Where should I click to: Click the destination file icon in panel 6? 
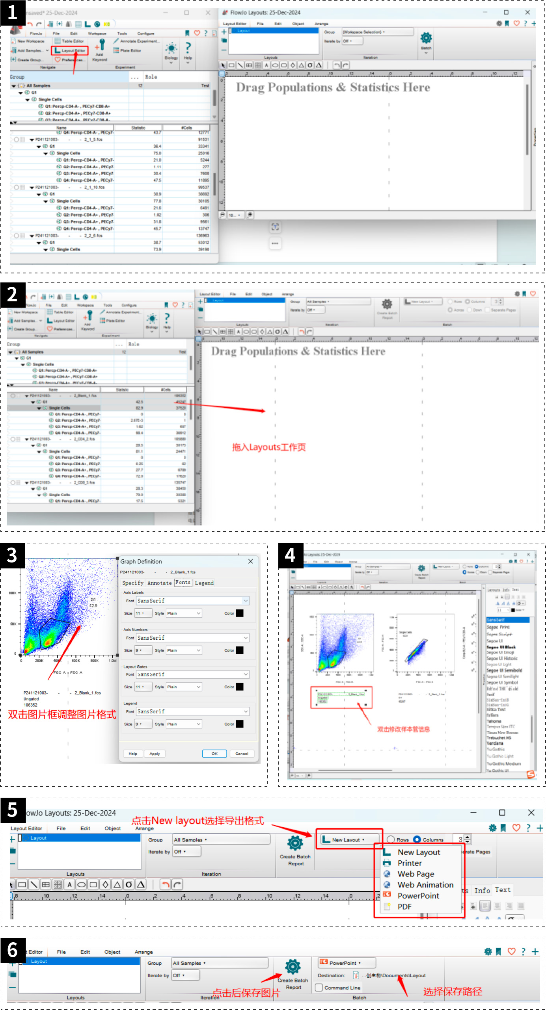pyautogui.click(x=356, y=975)
